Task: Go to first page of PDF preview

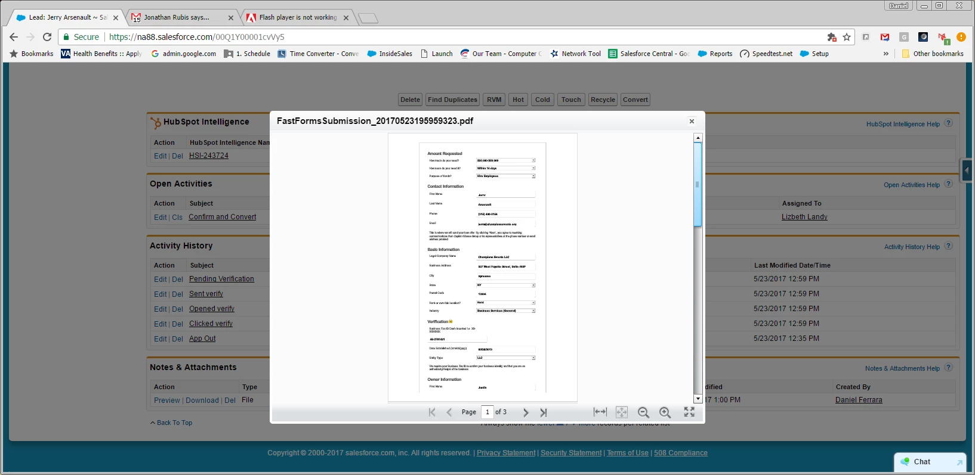Action: point(432,412)
